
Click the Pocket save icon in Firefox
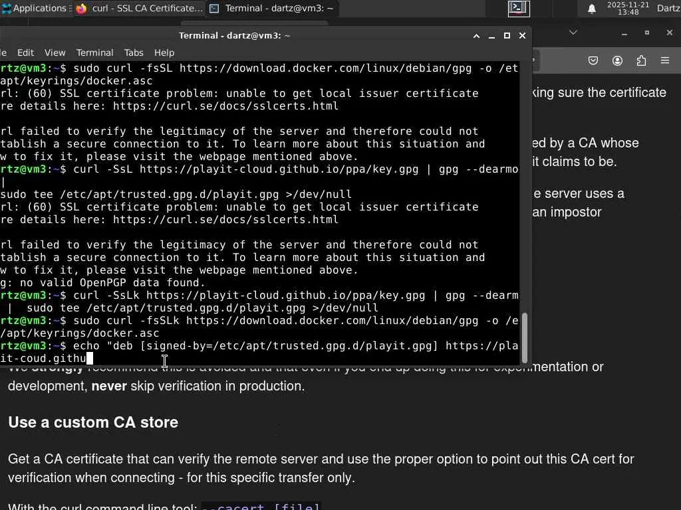click(593, 60)
